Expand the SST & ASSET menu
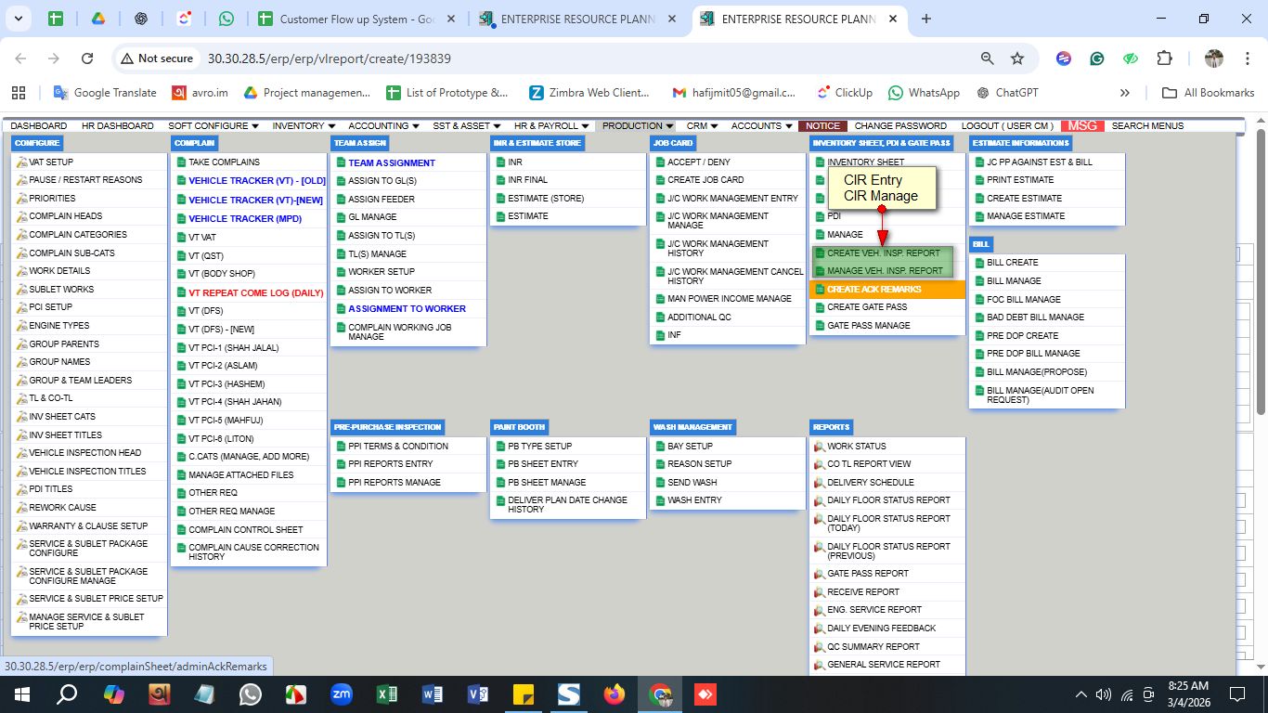 click(467, 125)
